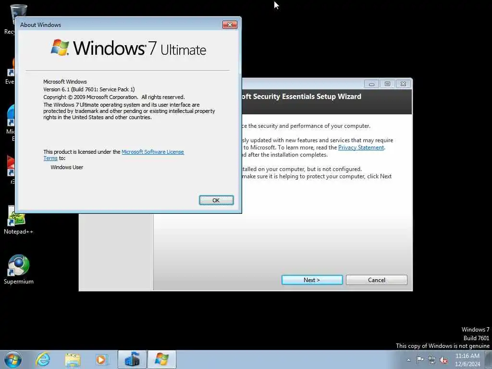Open clock showing 11:16 AM
This screenshot has width=492, height=369.
pyautogui.click(x=467, y=359)
